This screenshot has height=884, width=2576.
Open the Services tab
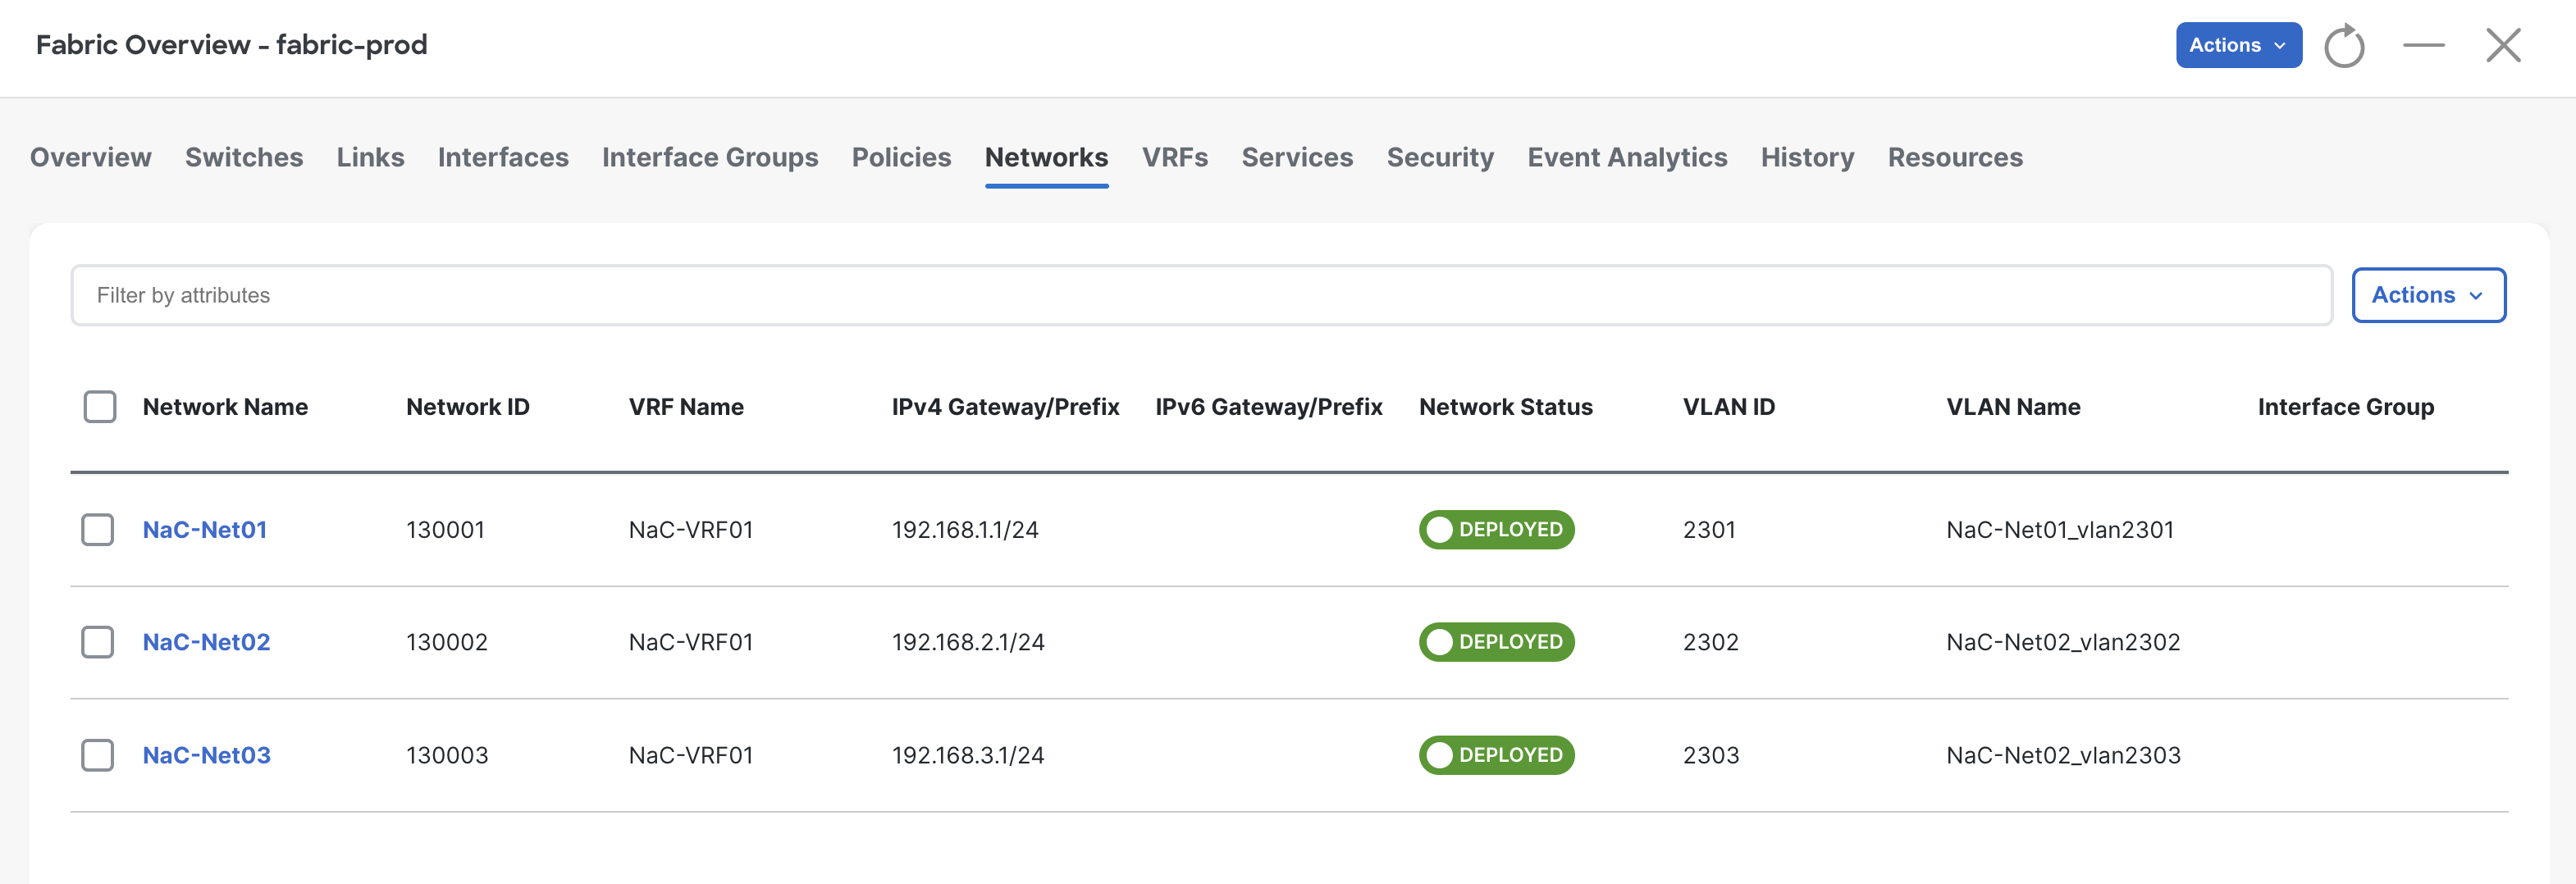coord(1297,157)
